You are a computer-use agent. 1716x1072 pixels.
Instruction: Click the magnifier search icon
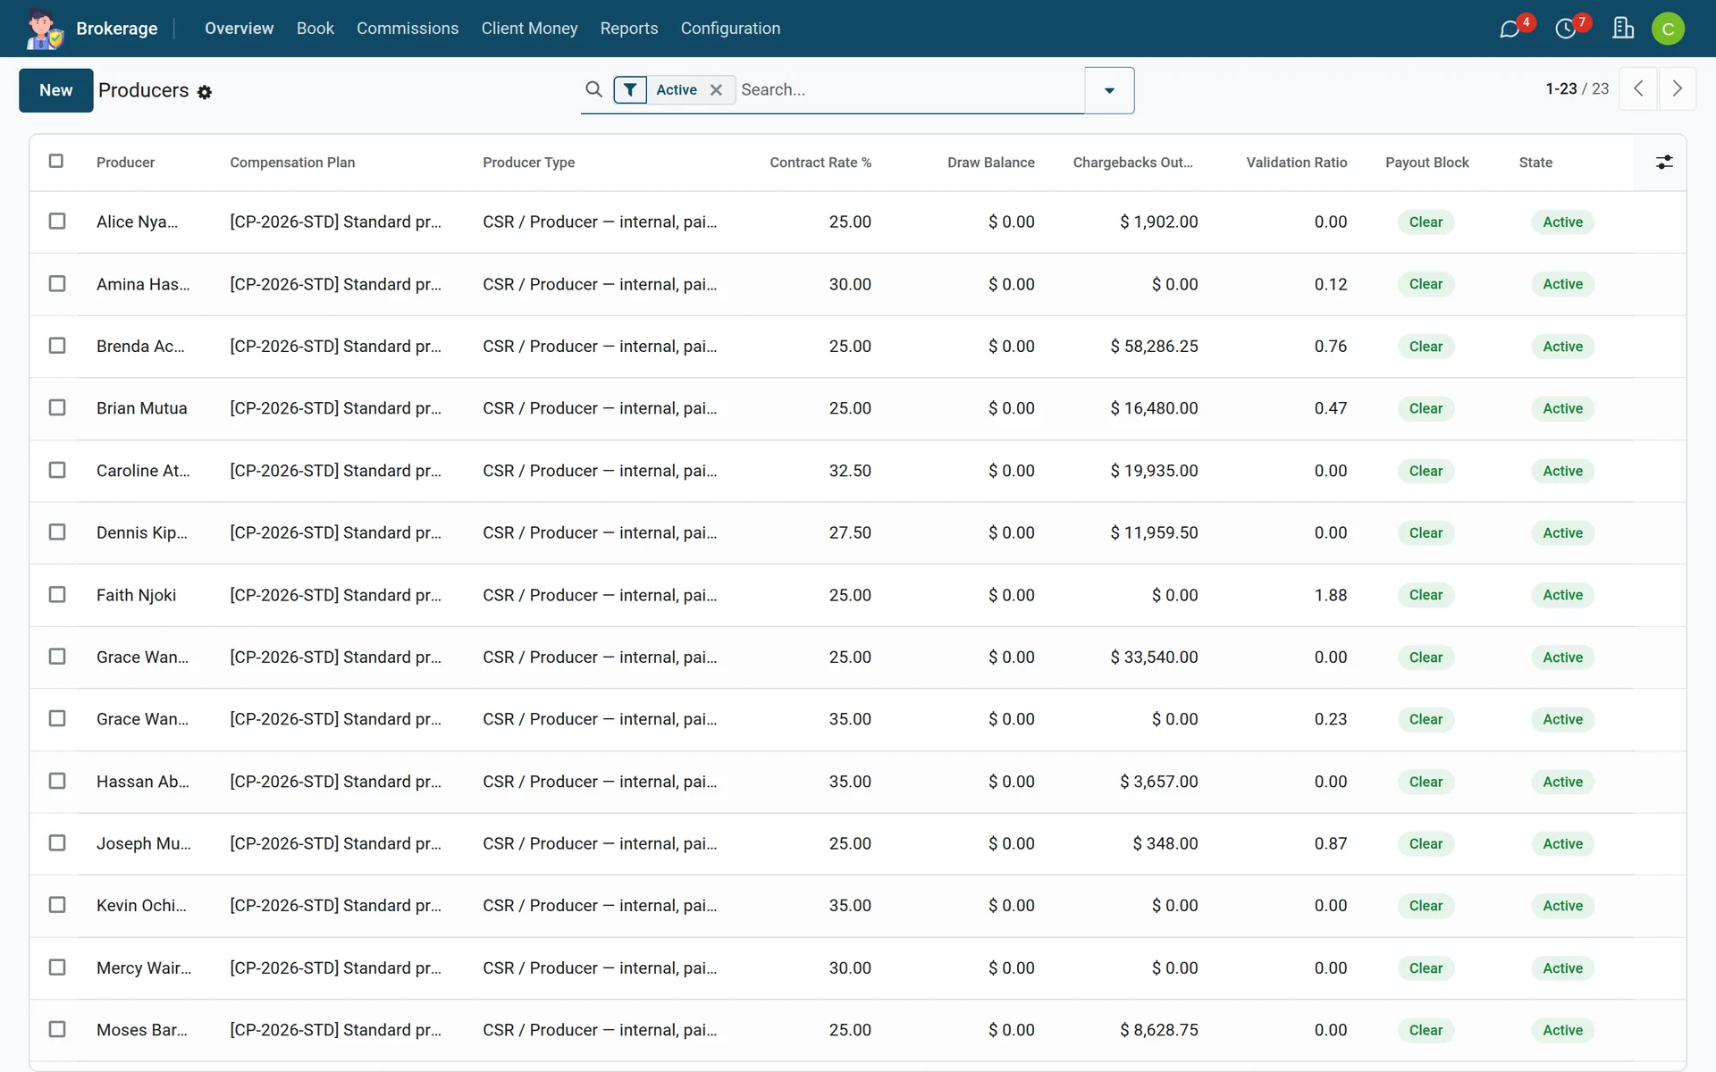[x=593, y=89]
